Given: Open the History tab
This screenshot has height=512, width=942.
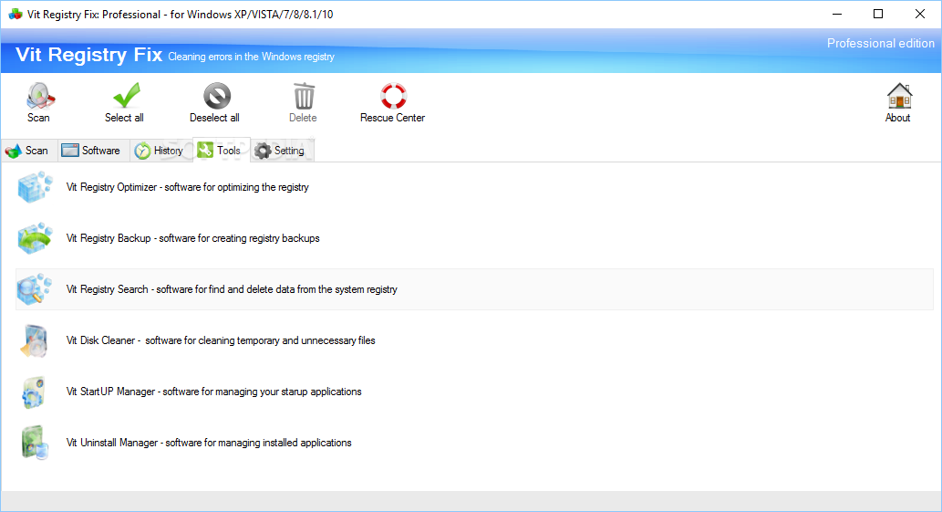Looking at the screenshot, I should pos(160,151).
